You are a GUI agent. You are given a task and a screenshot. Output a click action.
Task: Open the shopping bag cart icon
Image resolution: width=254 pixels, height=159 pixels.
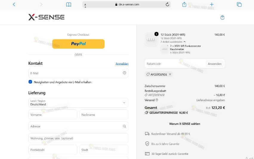(x=222, y=17)
